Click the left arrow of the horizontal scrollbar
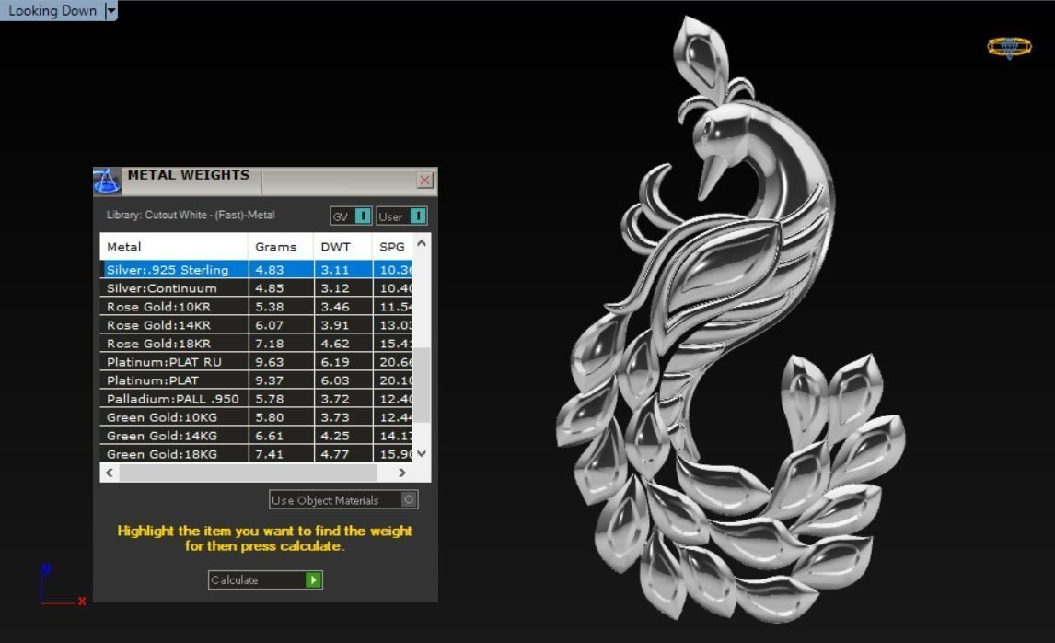Viewport: 1055px width, 643px height. pyautogui.click(x=110, y=473)
